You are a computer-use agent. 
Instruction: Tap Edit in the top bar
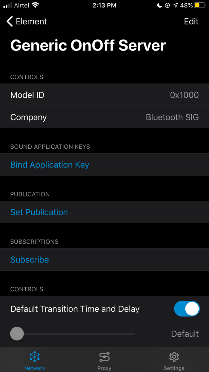coord(191,21)
